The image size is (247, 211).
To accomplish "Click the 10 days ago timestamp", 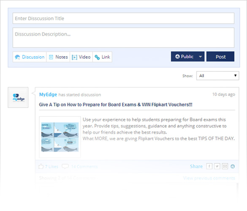I will (223, 94).
